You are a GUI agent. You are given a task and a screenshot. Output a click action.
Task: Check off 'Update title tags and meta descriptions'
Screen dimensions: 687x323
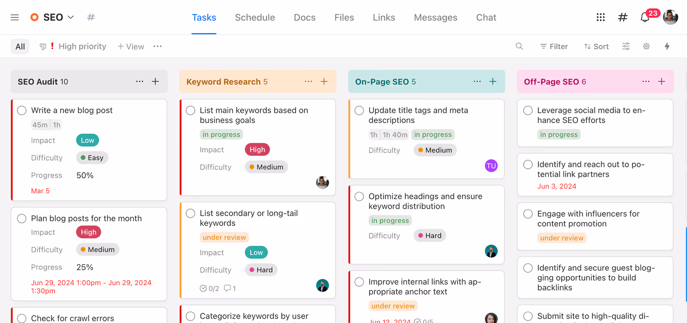point(359,110)
